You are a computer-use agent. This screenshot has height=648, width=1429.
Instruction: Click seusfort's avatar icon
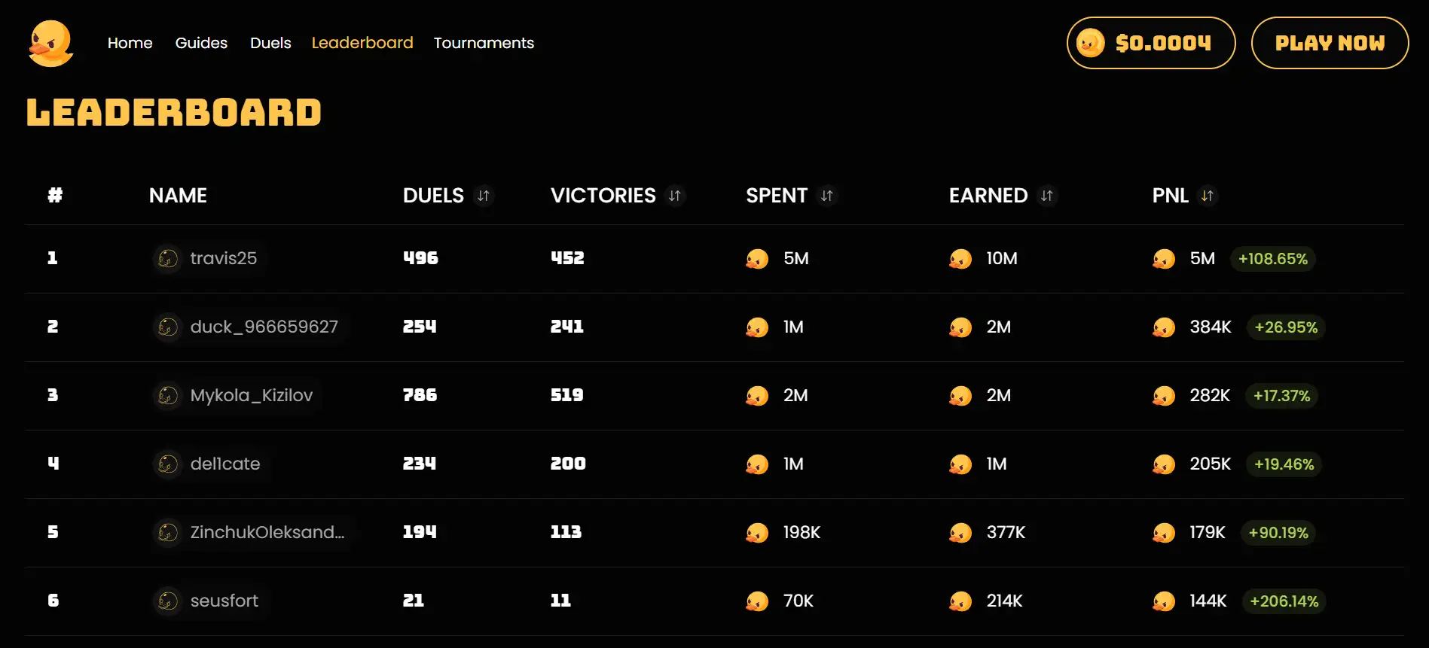pyautogui.click(x=168, y=601)
